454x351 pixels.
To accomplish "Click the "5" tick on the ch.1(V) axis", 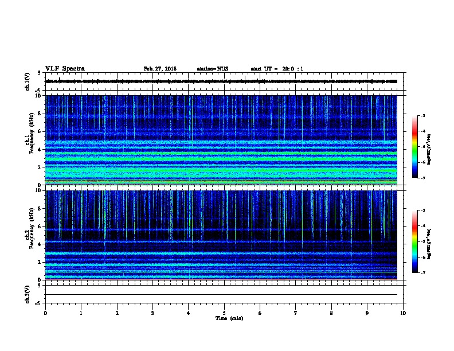I will coord(40,73).
